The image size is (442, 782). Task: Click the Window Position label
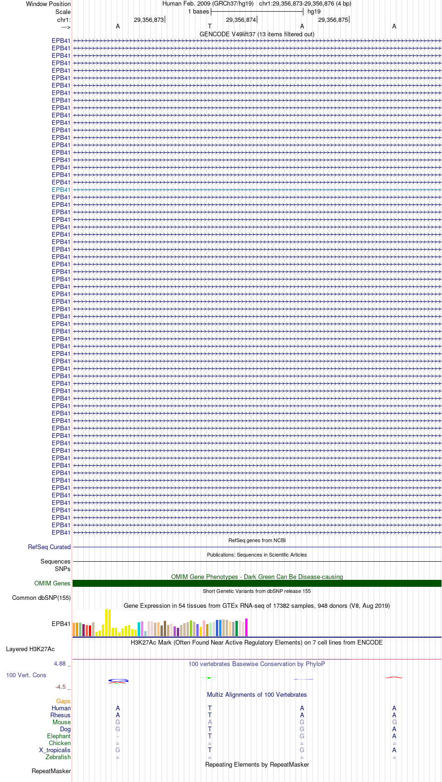(48, 4)
